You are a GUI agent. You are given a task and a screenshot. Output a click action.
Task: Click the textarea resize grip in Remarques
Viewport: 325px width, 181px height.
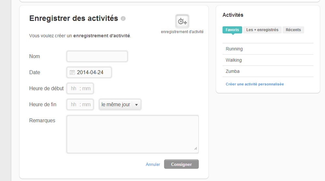pos(196,148)
